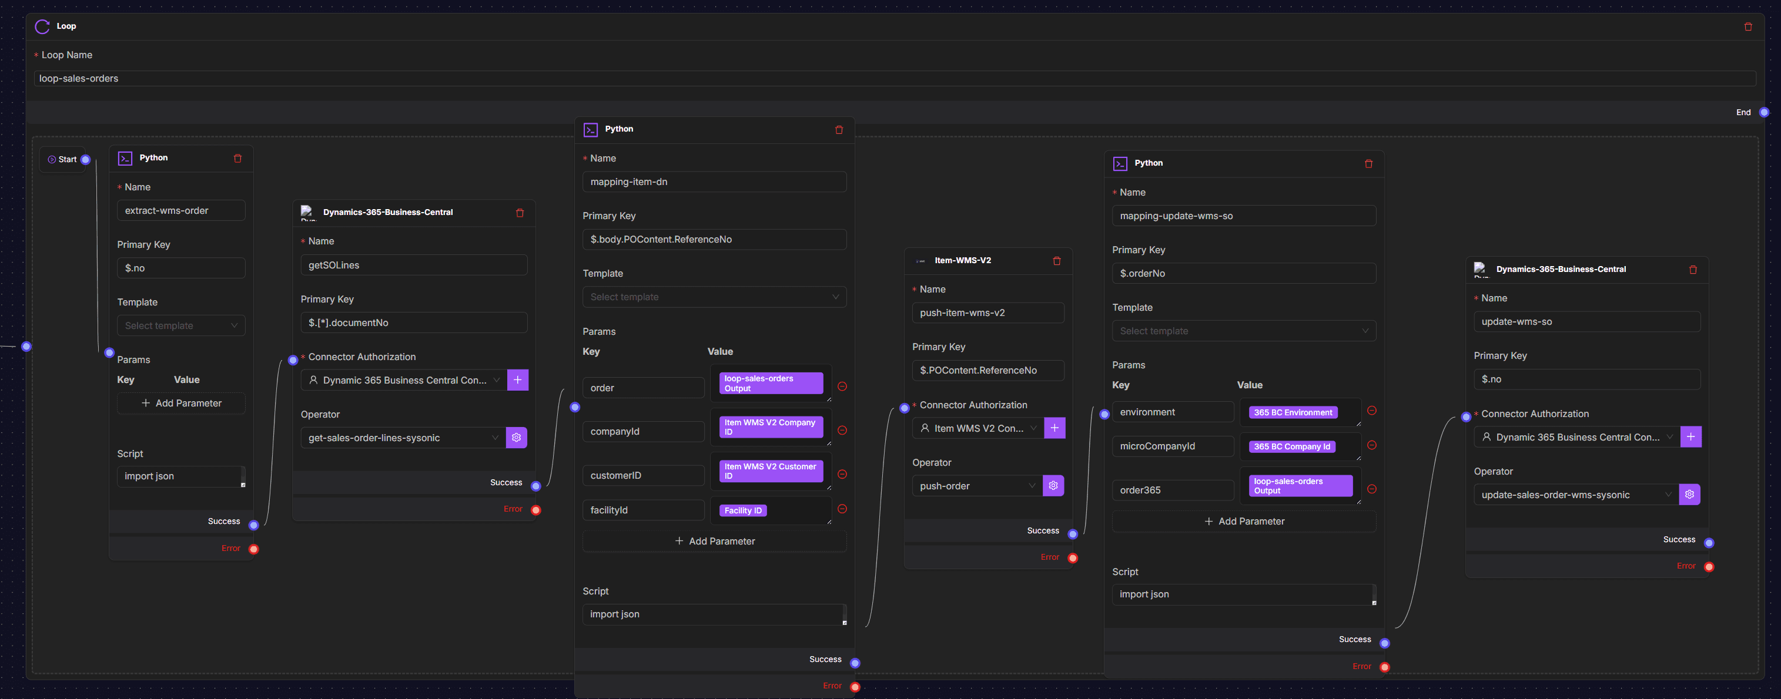
Task: Click the Error output port of getSOLines
Action: coord(535,510)
